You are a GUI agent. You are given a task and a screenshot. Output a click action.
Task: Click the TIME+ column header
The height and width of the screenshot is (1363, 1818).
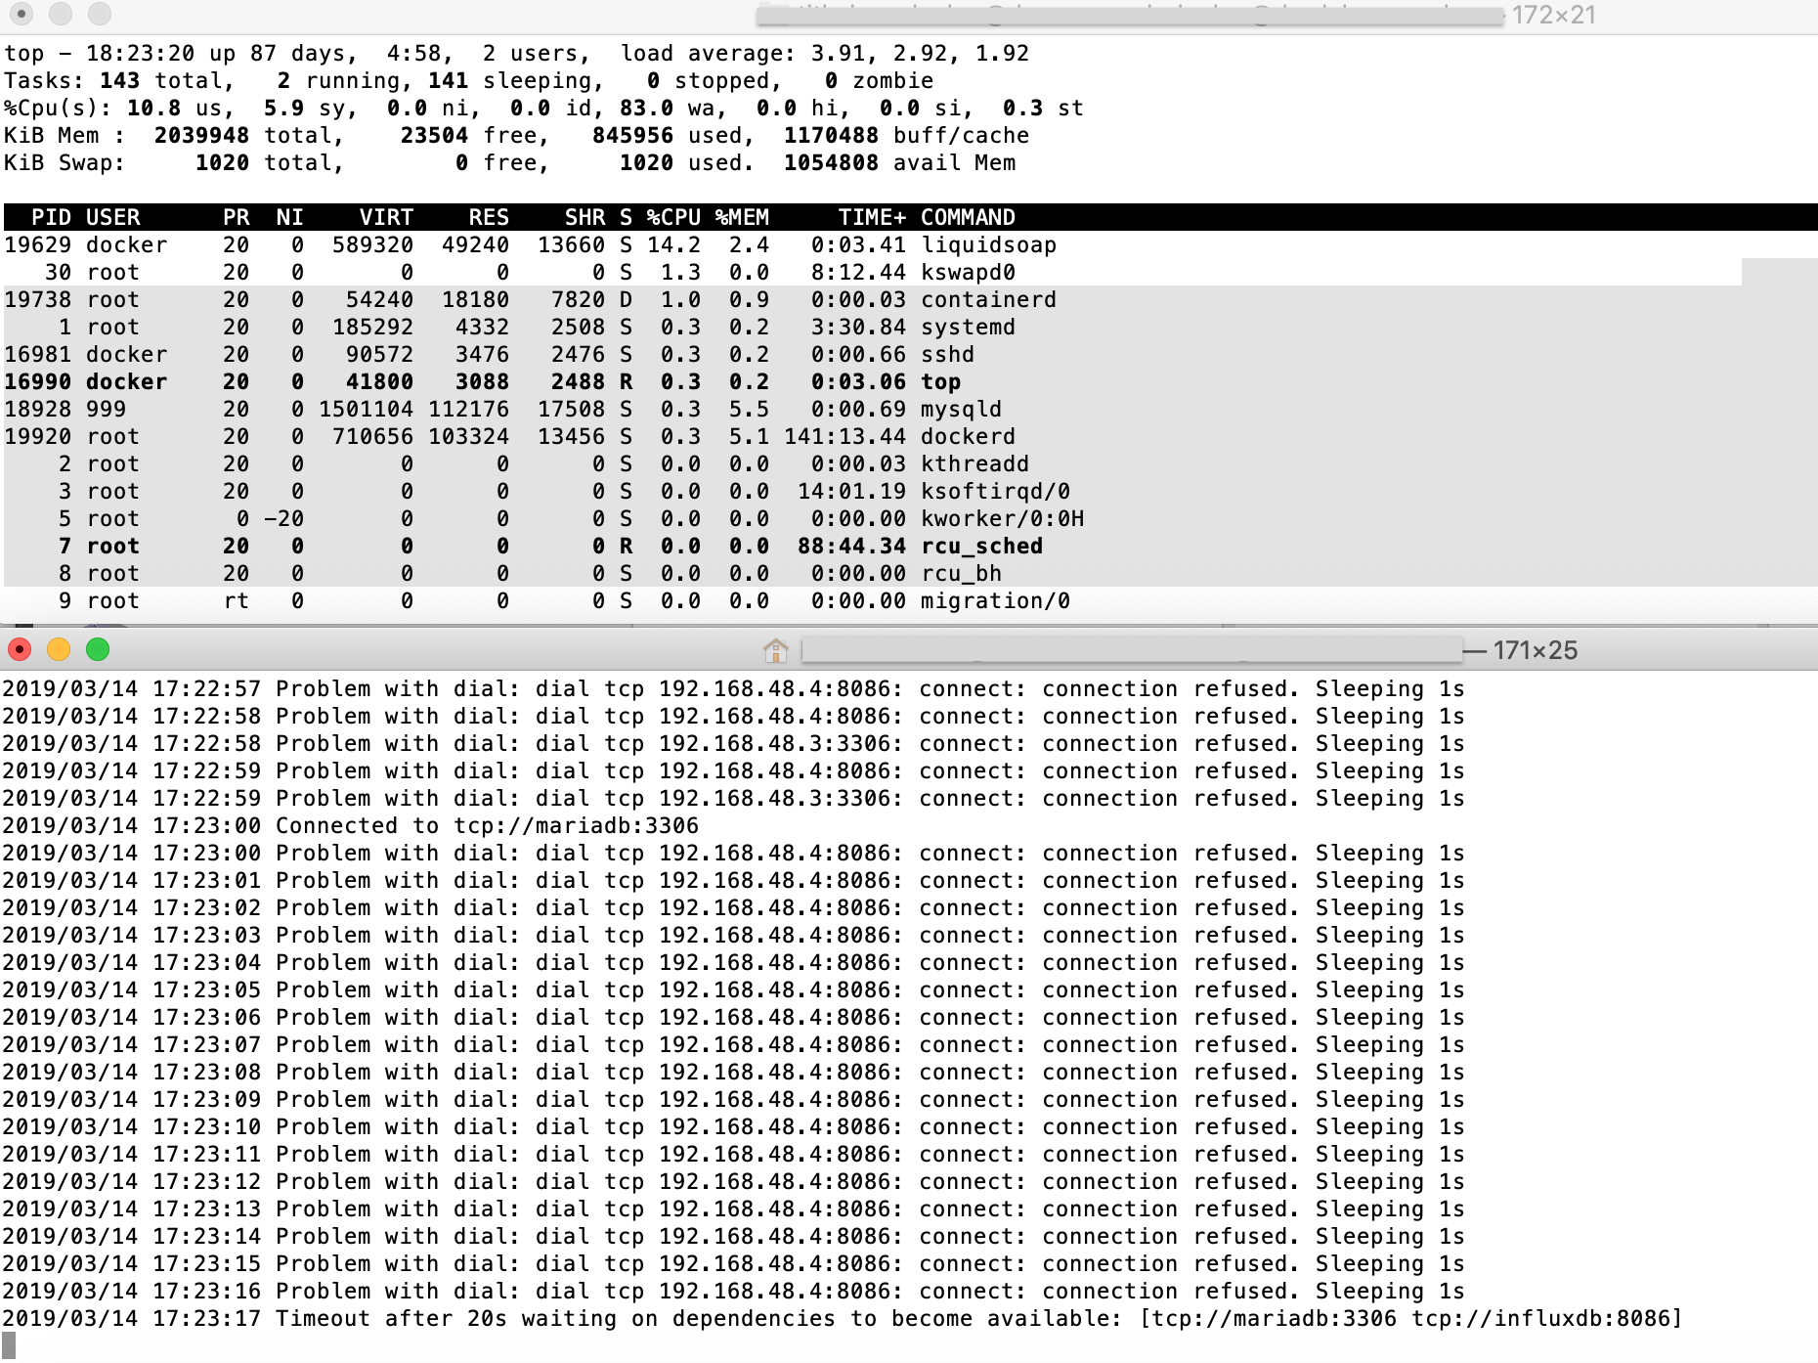tap(872, 217)
